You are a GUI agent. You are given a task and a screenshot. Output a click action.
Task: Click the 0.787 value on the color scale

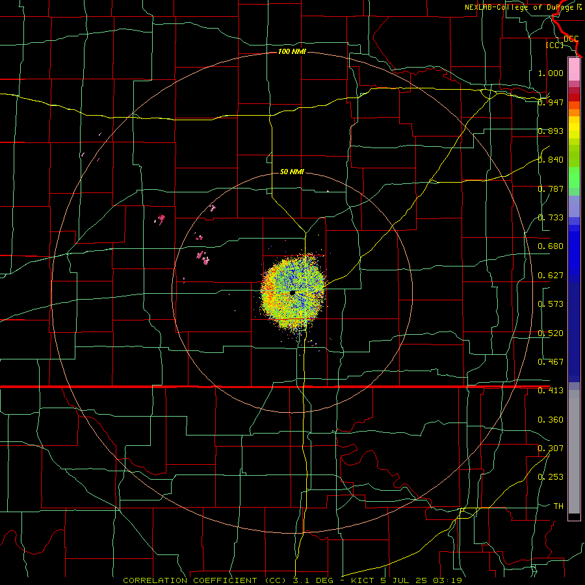[x=551, y=188]
